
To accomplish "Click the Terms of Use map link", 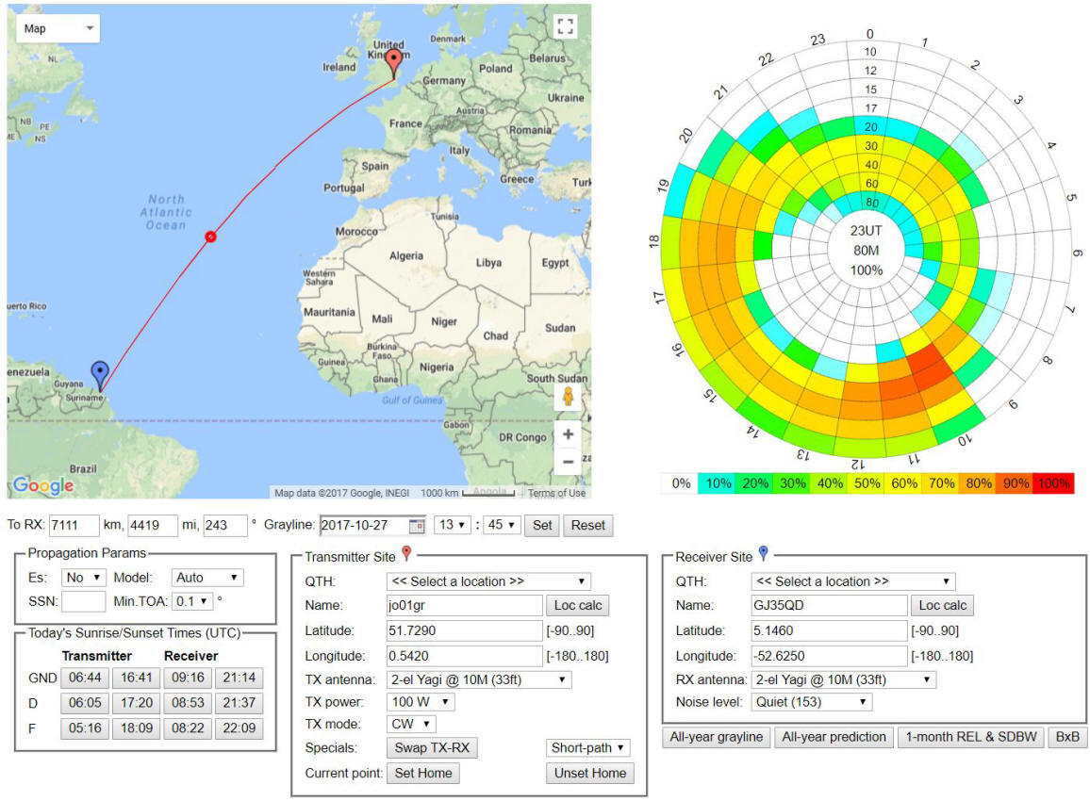I will coord(556,493).
